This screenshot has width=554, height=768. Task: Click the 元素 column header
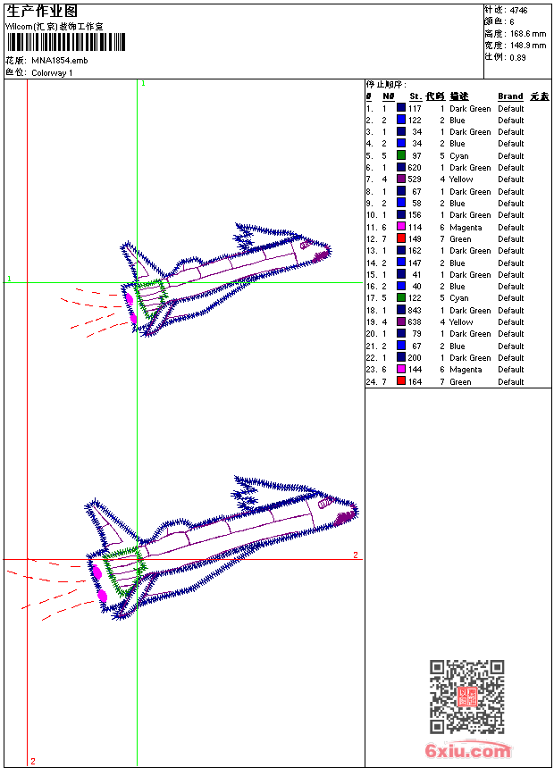pyautogui.click(x=540, y=96)
